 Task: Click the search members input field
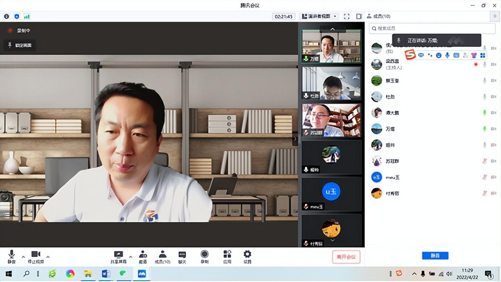click(x=433, y=28)
